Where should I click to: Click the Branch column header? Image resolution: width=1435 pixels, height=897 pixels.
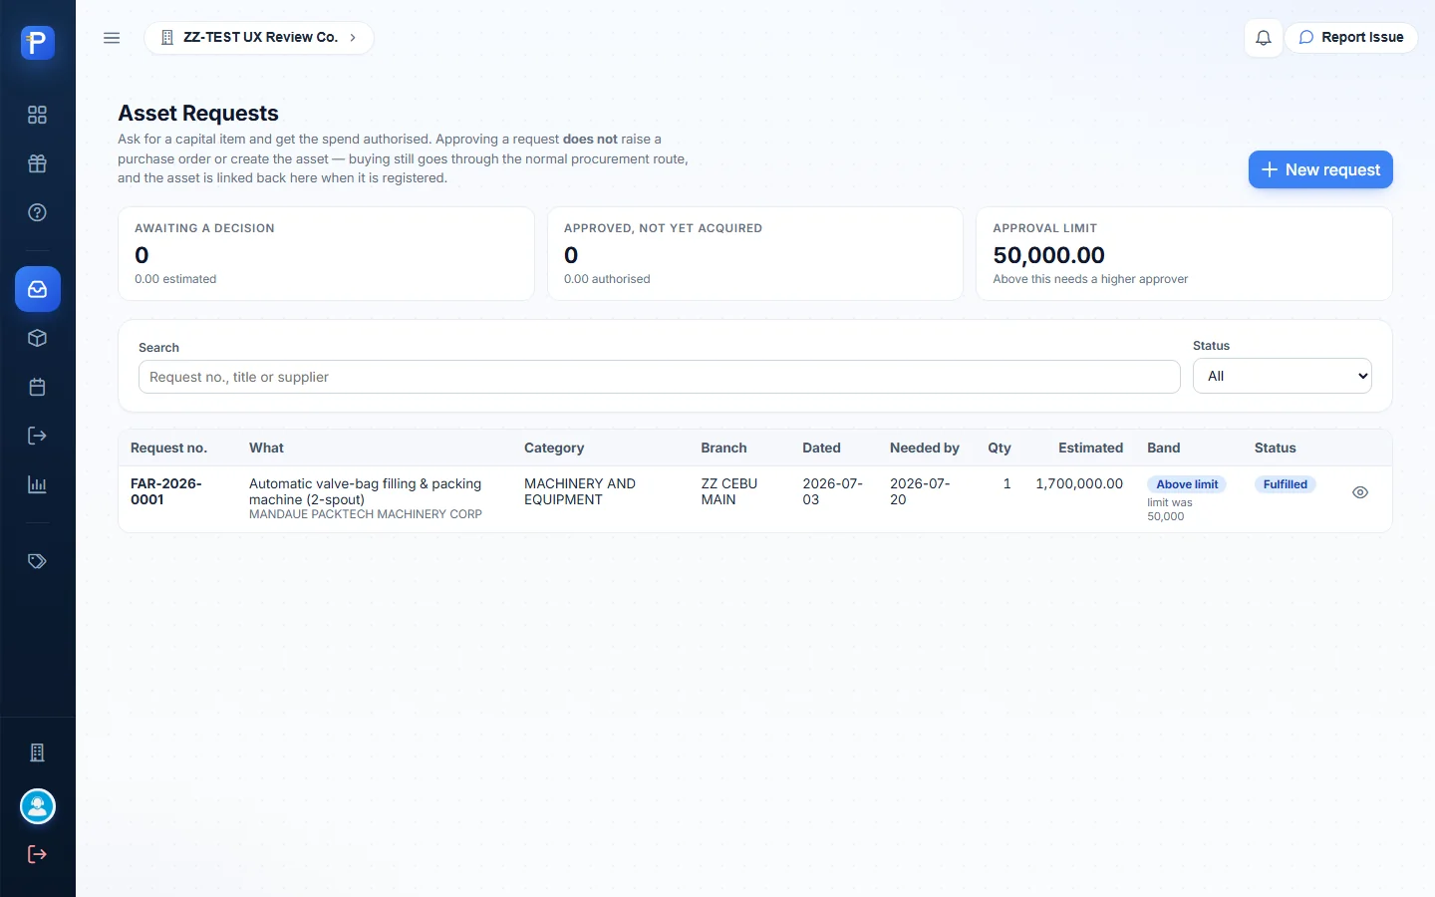coord(723,448)
